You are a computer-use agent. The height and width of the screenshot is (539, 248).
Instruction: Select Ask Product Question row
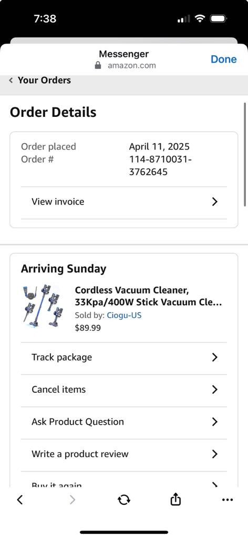click(124, 422)
